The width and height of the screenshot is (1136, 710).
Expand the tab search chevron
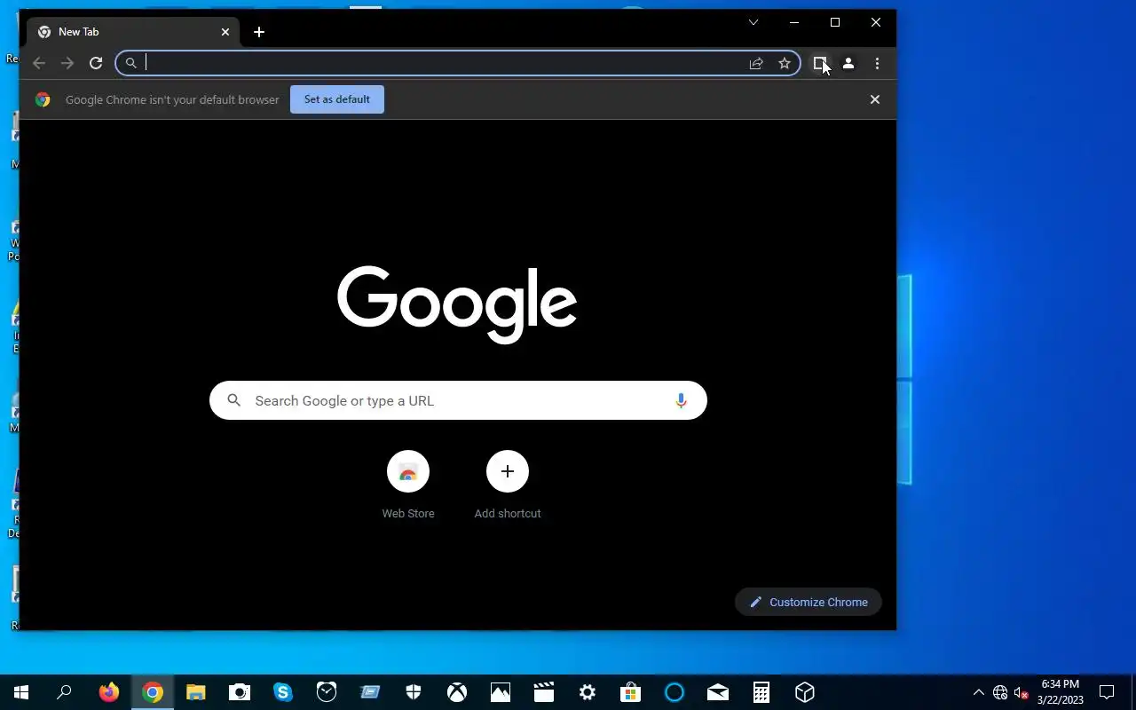pyautogui.click(x=753, y=22)
